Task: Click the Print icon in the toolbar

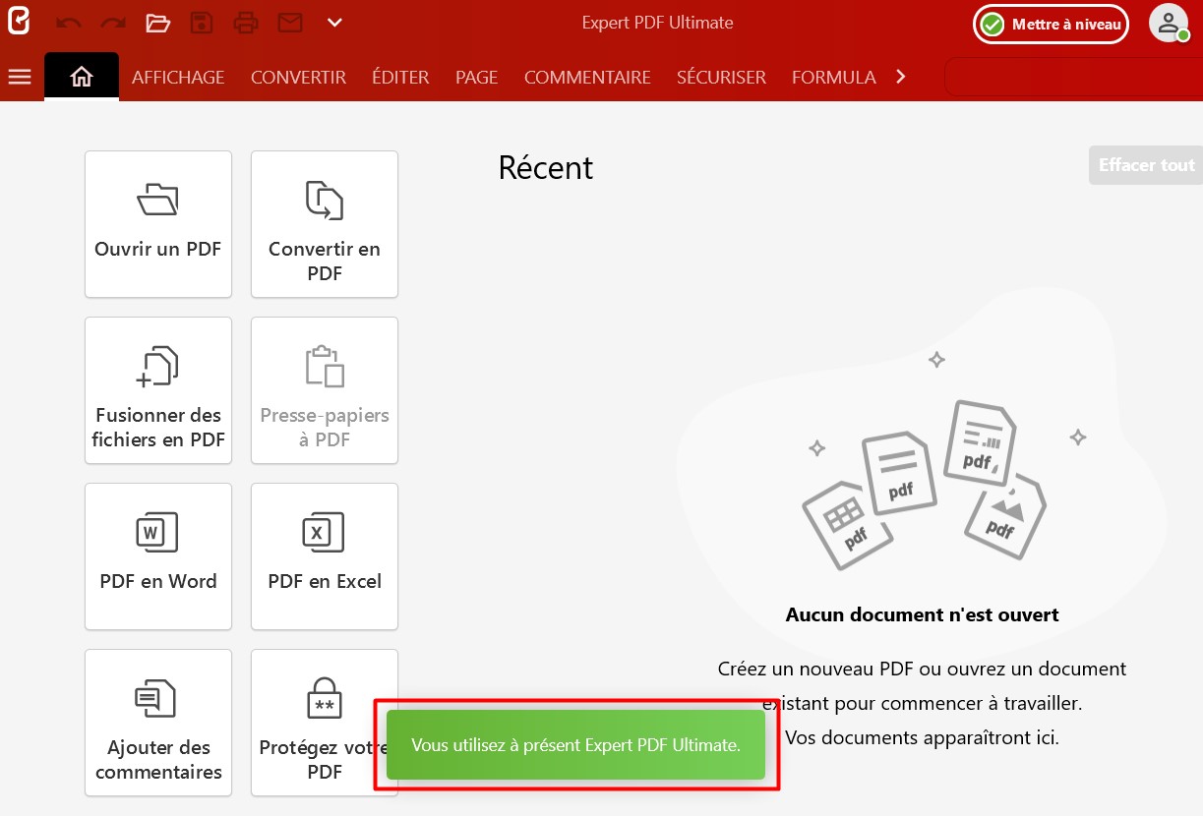Action: (246, 23)
